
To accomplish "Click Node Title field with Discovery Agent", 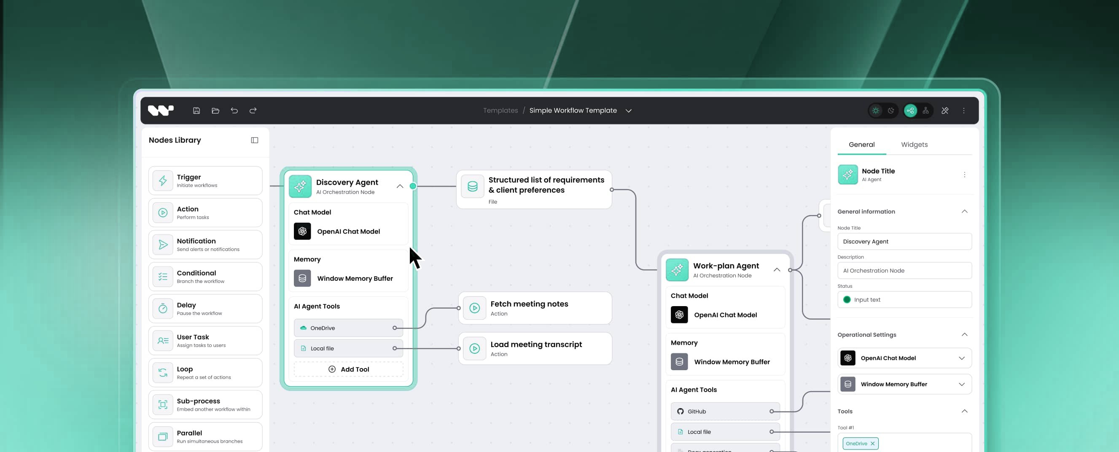I will pyautogui.click(x=904, y=242).
